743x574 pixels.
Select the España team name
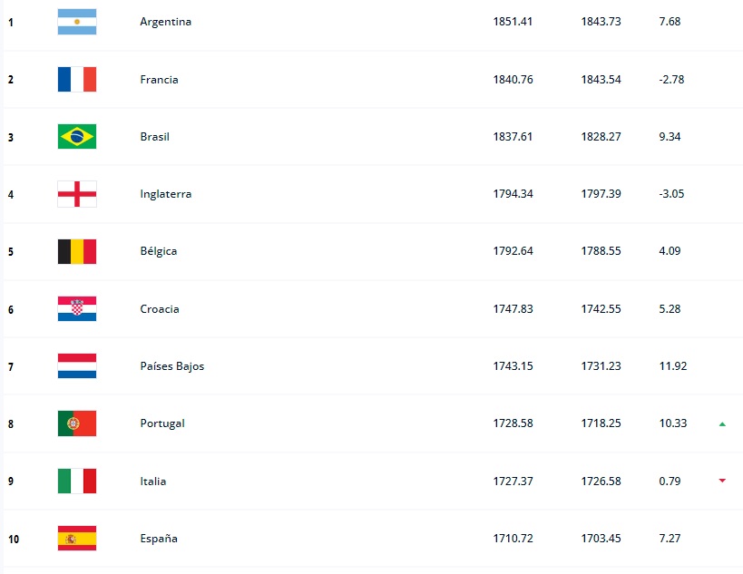pos(159,539)
